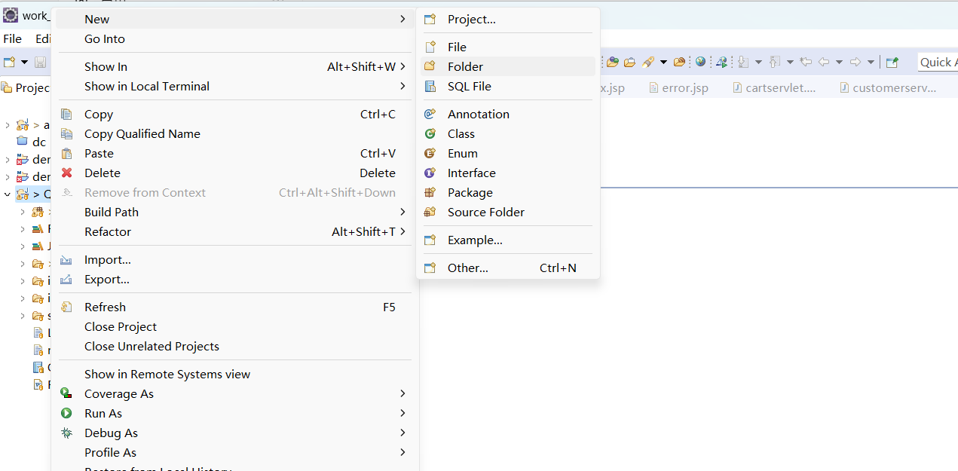
Task: Click the Run As icon in context menu
Action: pyautogui.click(x=66, y=413)
